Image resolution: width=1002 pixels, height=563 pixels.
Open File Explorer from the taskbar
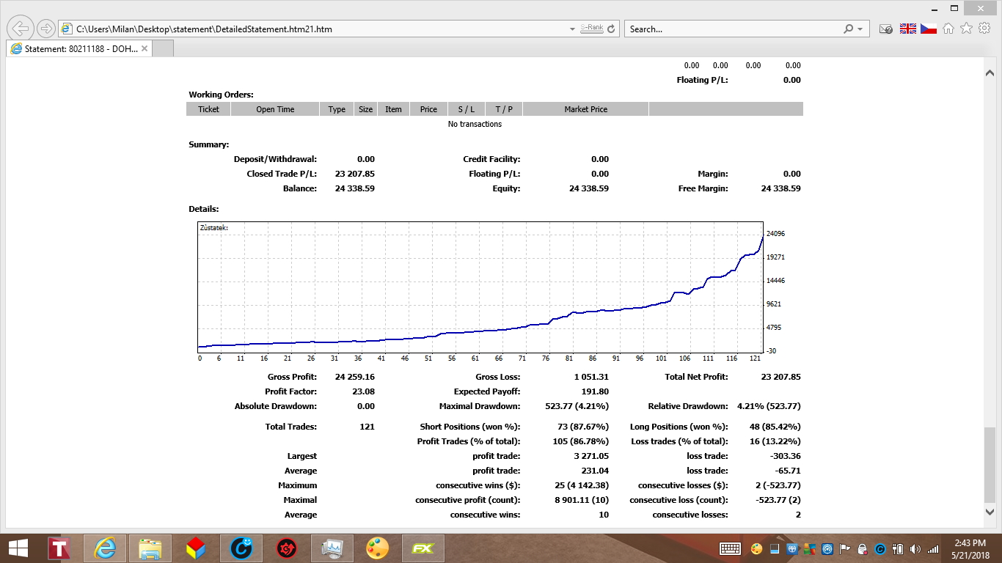click(151, 548)
